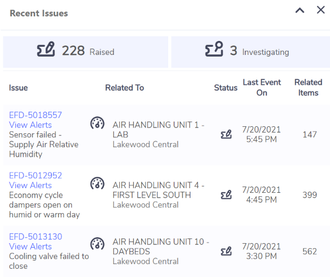Select the 3 Investigating filter tile
Image resolution: width=330 pixels, height=277 pixels.
pyautogui.click(x=251, y=52)
